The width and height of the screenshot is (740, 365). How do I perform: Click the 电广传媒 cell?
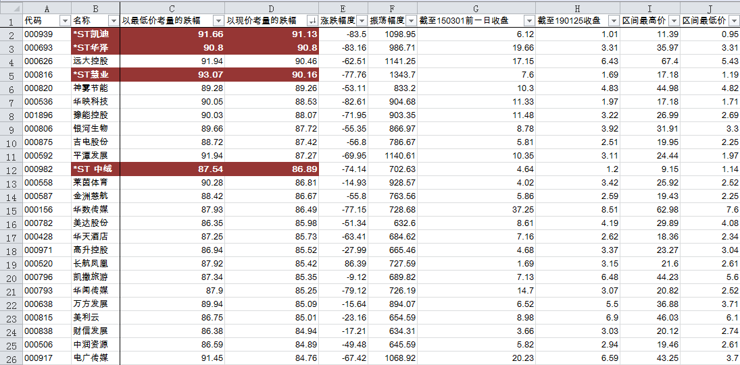96,358
